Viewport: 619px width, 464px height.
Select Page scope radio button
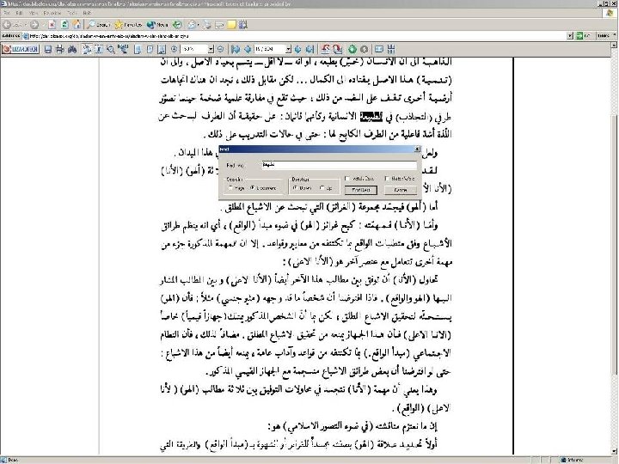click(230, 188)
